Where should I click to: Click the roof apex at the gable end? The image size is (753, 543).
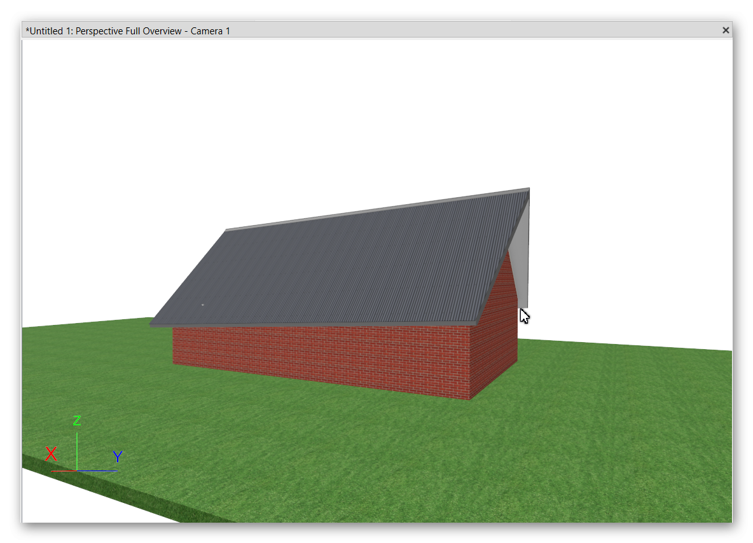point(528,189)
